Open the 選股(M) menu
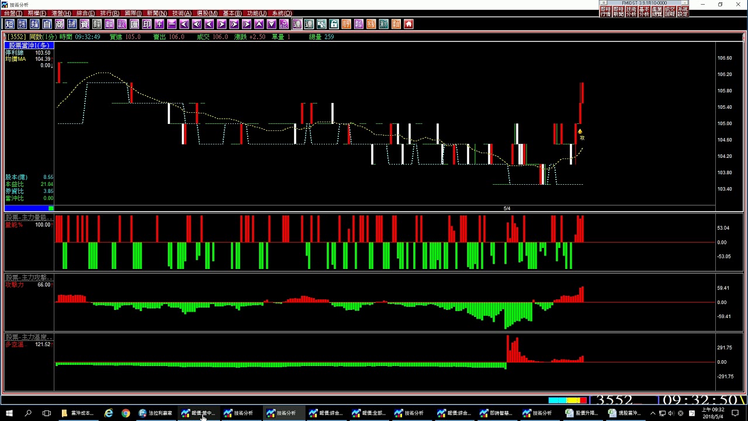The width and height of the screenshot is (748, 421). [x=207, y=13]
